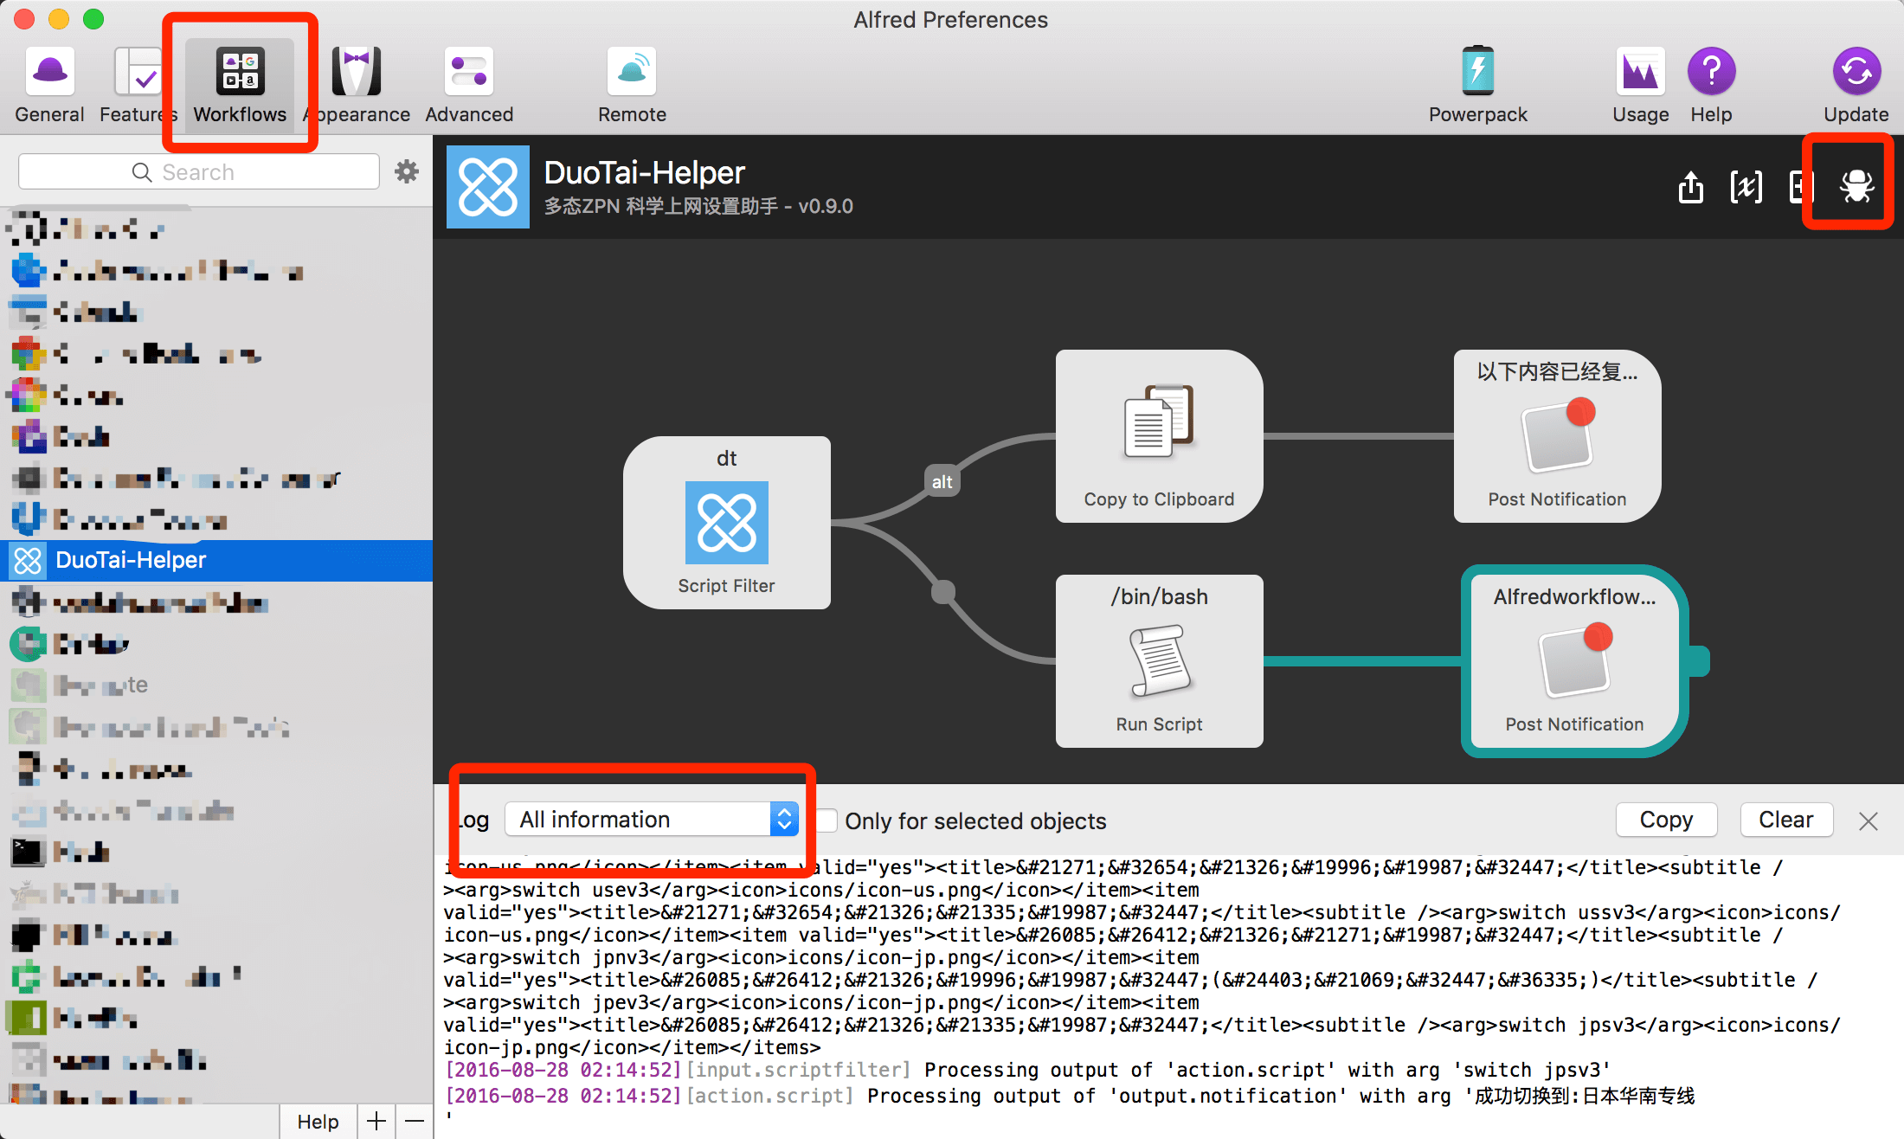1904x1139 pixels.
Task: Clear the debug log output
Action: (1785, 820)
